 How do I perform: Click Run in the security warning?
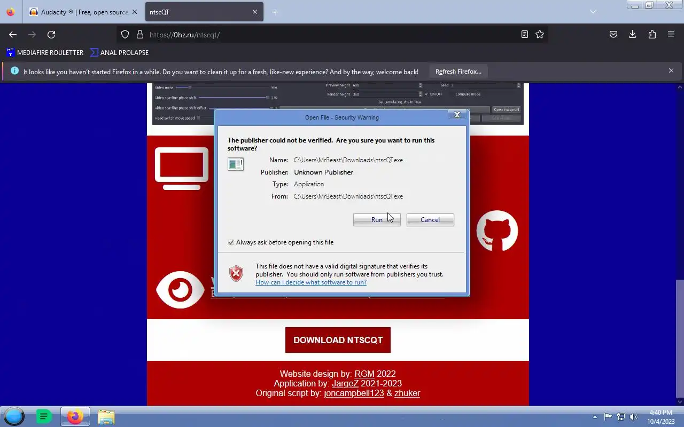pos(377,220)
